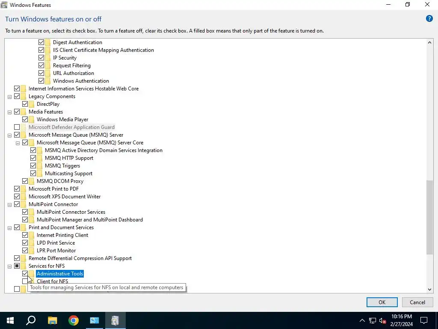
Task: Click folder icon beside MSMQ Triggers
Action: point(40,166)
